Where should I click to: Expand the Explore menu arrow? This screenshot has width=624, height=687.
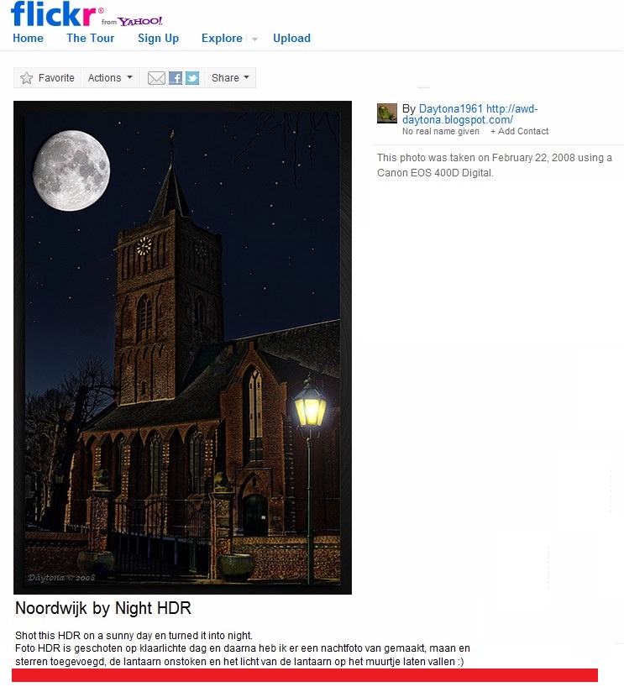click(x=254, y=39)
